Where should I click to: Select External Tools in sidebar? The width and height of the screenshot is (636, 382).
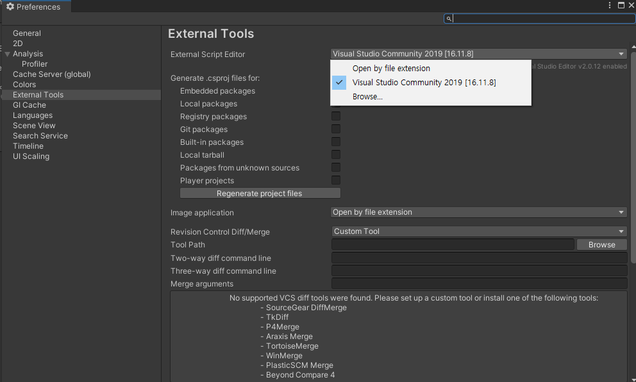(x=81, y=95)
